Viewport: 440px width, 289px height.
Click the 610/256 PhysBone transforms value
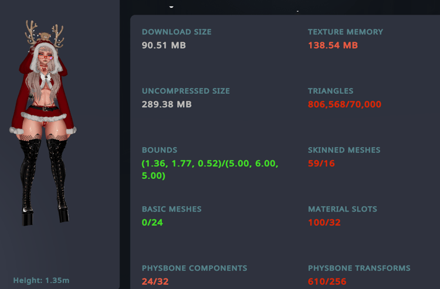327,281
